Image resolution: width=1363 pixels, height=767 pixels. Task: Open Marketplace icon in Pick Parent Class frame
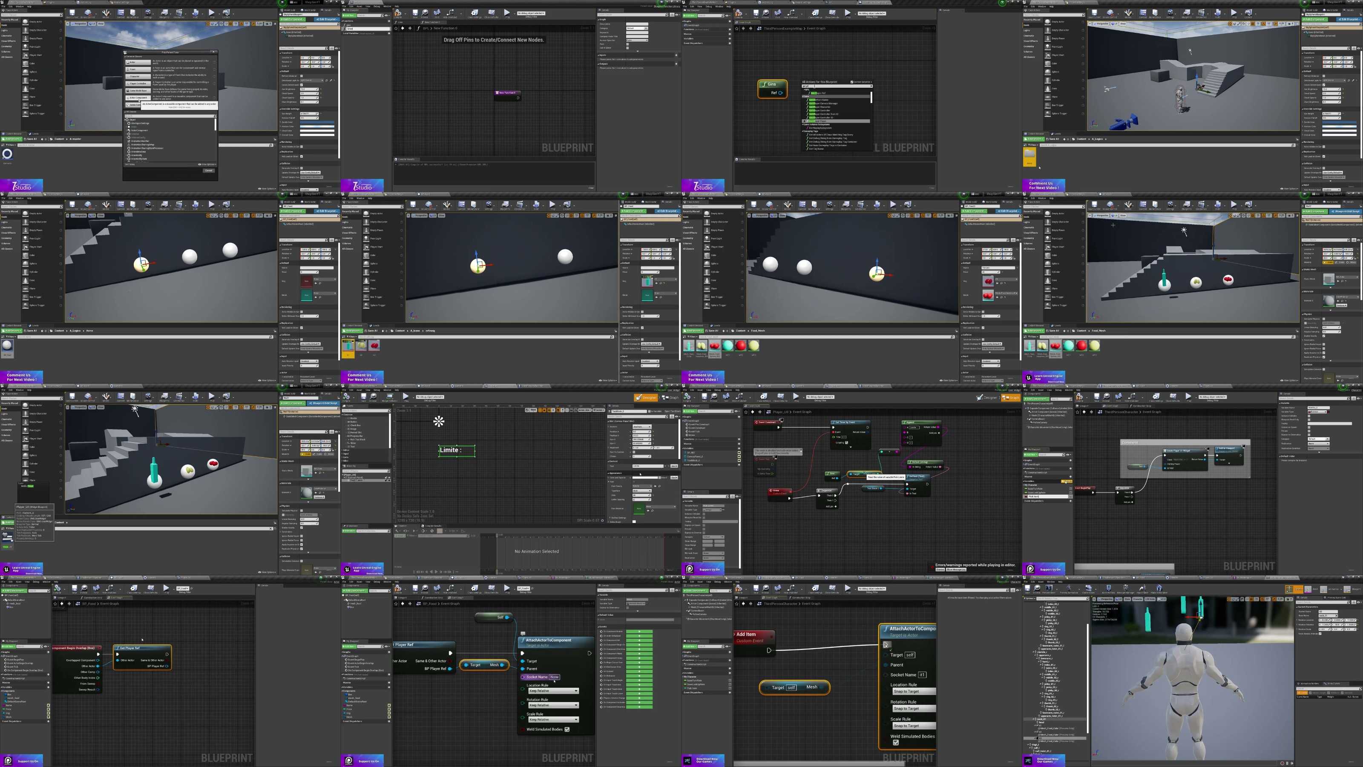(132, 13)
